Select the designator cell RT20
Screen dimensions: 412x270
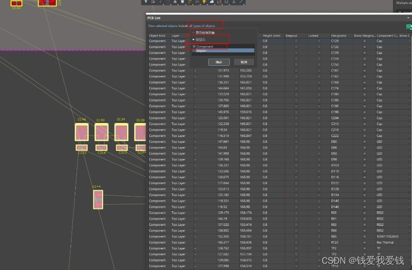point(334,242)
